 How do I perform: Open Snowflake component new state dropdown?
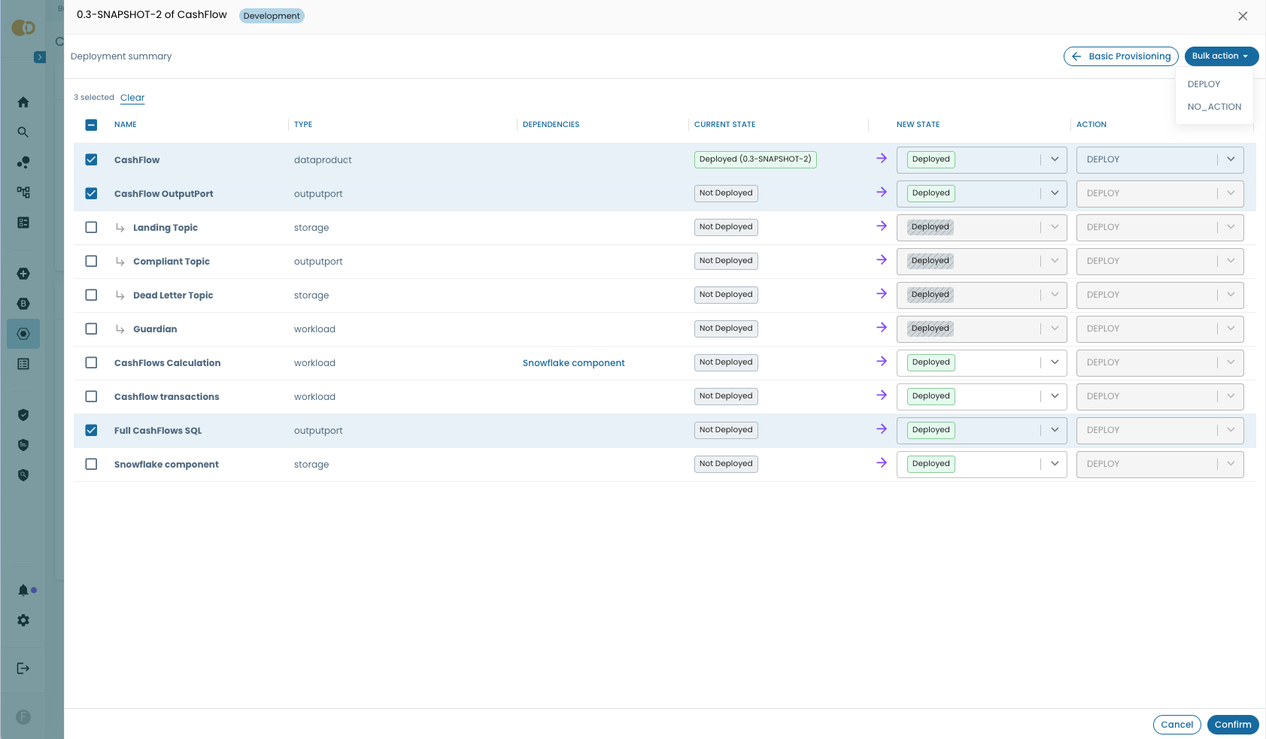(x=982, y=464)
